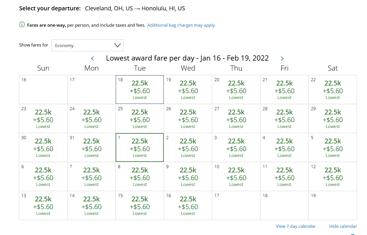This screenshot has height=235, width=367.
Task: Select February 2 fare cell
Action: coord(188,147)
